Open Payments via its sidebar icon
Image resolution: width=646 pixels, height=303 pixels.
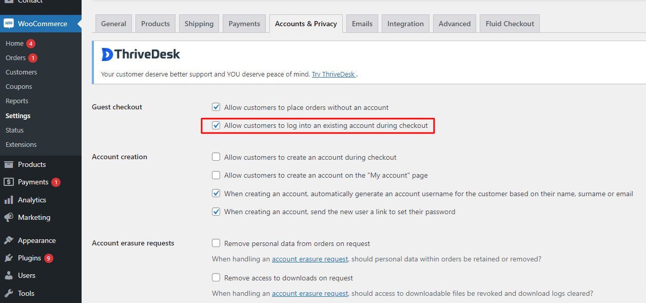click(9, 182)
